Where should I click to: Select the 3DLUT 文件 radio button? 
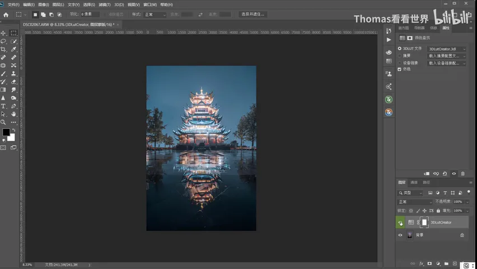399,49
